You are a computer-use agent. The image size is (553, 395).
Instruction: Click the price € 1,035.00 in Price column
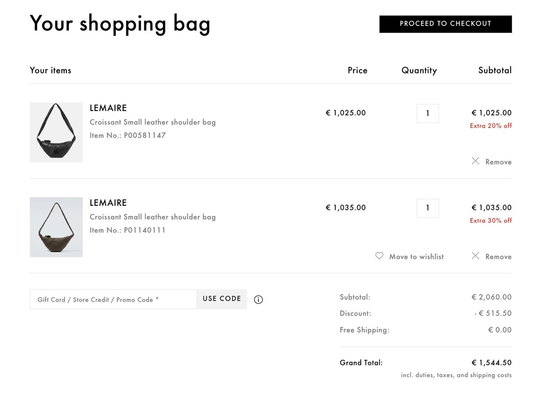coord(345,208)
